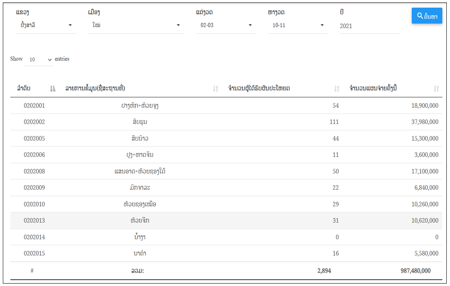Click sort arrows beside ຈຳນວນຜູ້ໄດ້ຮັບຜົນປະໂຫຍດ header

coord(337,89)
